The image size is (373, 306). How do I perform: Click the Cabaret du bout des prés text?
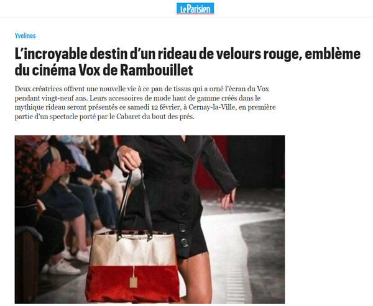155,117
